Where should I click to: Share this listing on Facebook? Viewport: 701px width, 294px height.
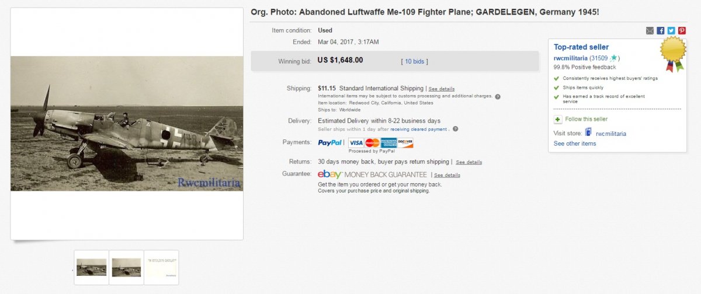coord(661,31)
